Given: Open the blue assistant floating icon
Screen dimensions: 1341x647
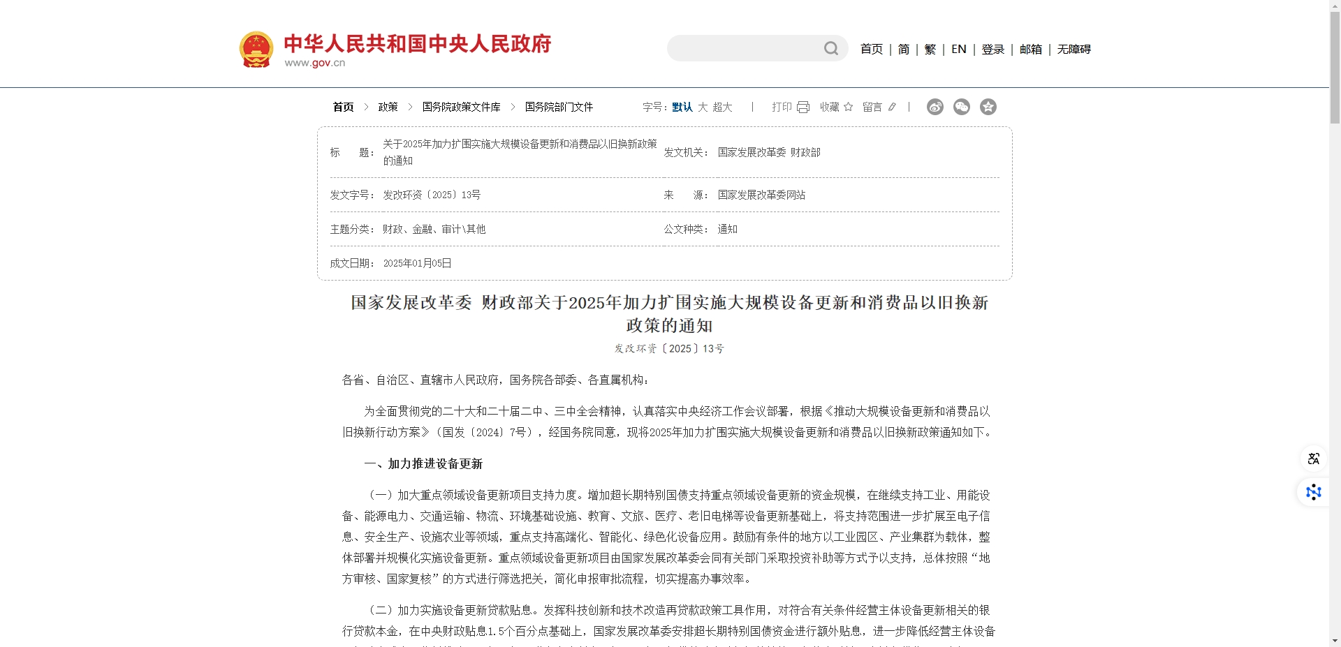Looking at the screenshot, I should pyautogui.click(x=1314, y=492).
